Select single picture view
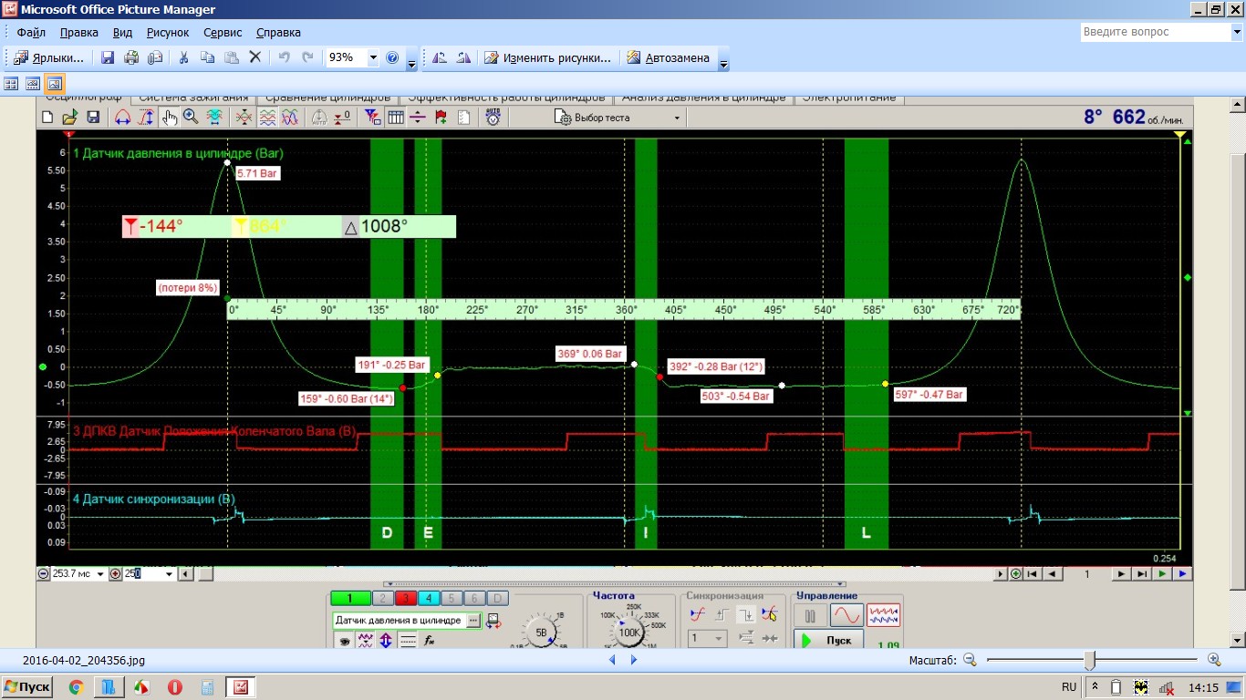Screen dimensions: 1246x700 54,84
